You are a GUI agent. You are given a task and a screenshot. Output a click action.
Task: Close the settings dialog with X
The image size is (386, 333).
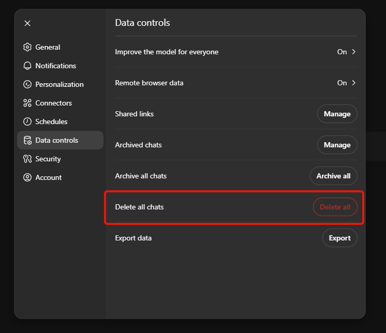tap(27, 23)
